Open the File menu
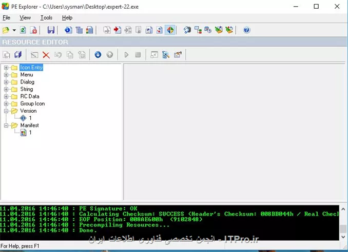 [7, 18]
